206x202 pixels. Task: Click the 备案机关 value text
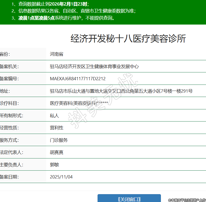94,67
